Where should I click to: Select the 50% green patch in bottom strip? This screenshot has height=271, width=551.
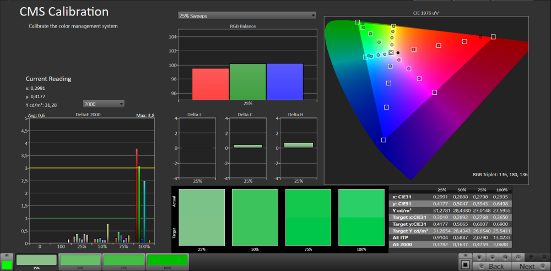tap(80, 262)
